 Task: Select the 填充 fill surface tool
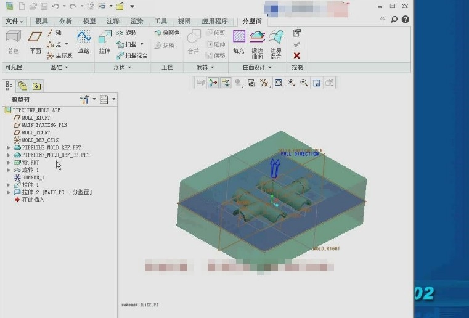(x=239, y=42)
